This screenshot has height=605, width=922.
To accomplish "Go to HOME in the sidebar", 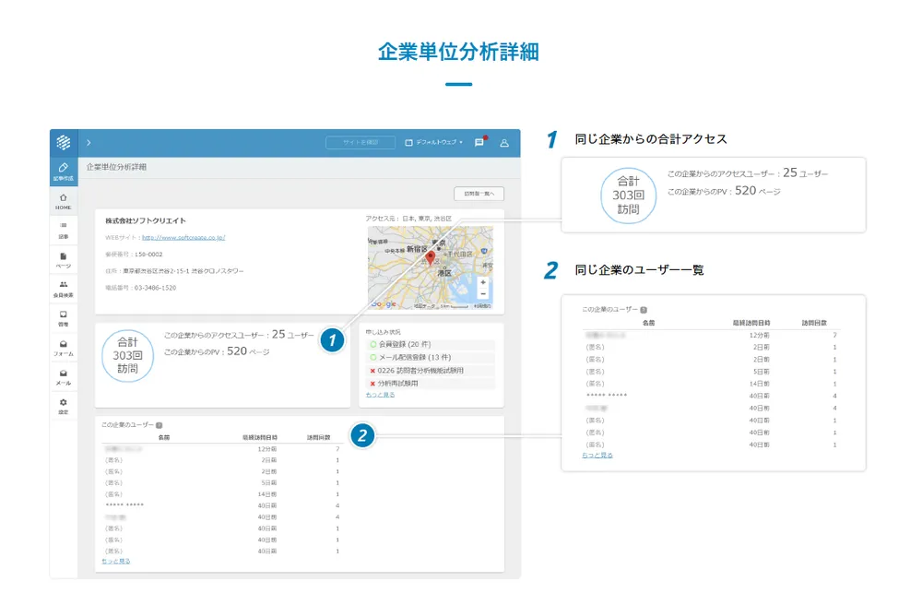I will (64, 201).
